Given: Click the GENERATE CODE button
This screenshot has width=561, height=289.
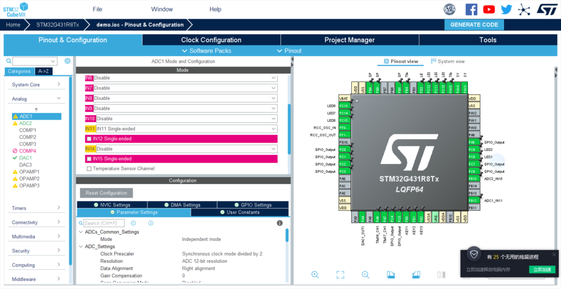Looking at the screenshot, I should 474,25.
